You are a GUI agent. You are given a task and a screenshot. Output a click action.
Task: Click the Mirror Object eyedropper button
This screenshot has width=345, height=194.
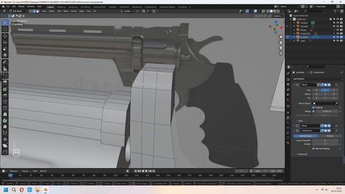click(336, 103)
